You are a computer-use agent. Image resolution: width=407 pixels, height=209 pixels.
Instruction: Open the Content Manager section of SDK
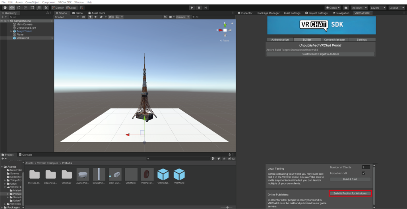click(x=334, y=39)
